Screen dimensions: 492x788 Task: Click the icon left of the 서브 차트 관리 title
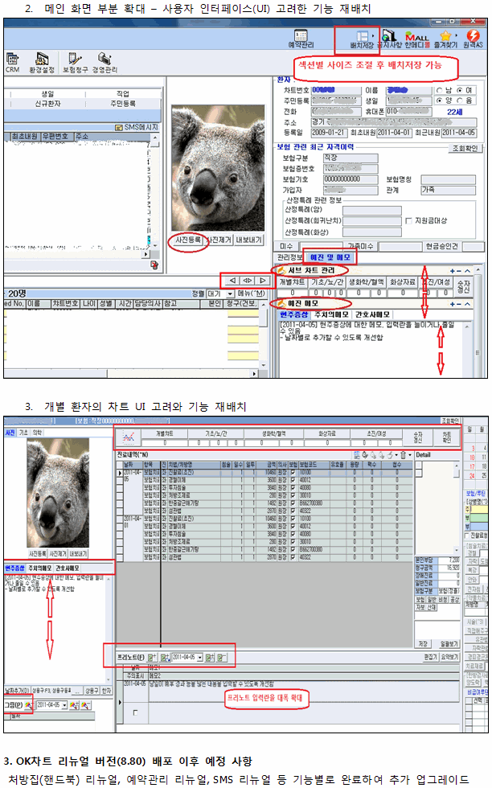281,270
